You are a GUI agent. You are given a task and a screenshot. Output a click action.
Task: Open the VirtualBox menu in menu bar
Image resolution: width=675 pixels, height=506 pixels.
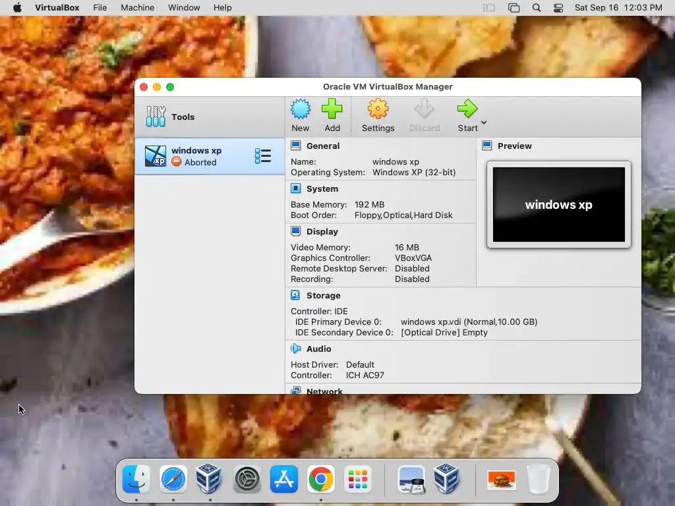(57, 7)
